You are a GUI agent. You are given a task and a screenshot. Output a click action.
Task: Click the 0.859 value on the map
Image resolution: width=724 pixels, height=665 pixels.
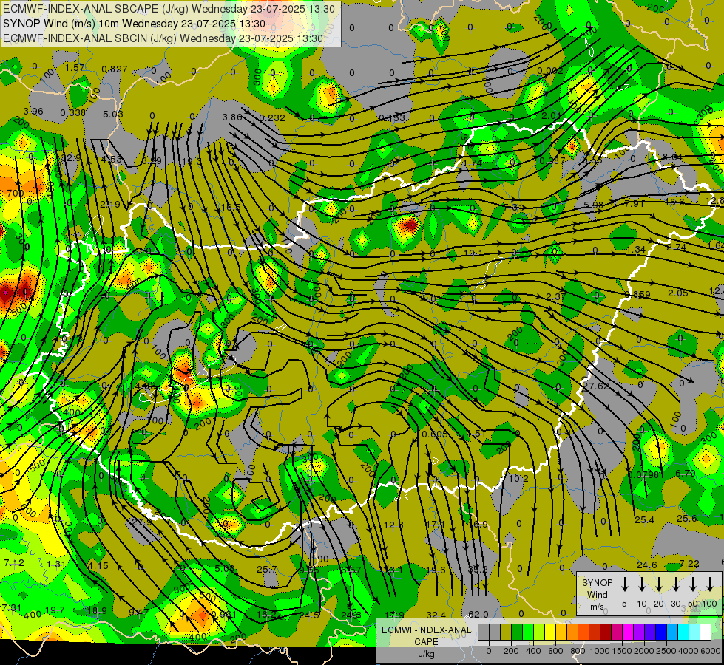point(637,294)
